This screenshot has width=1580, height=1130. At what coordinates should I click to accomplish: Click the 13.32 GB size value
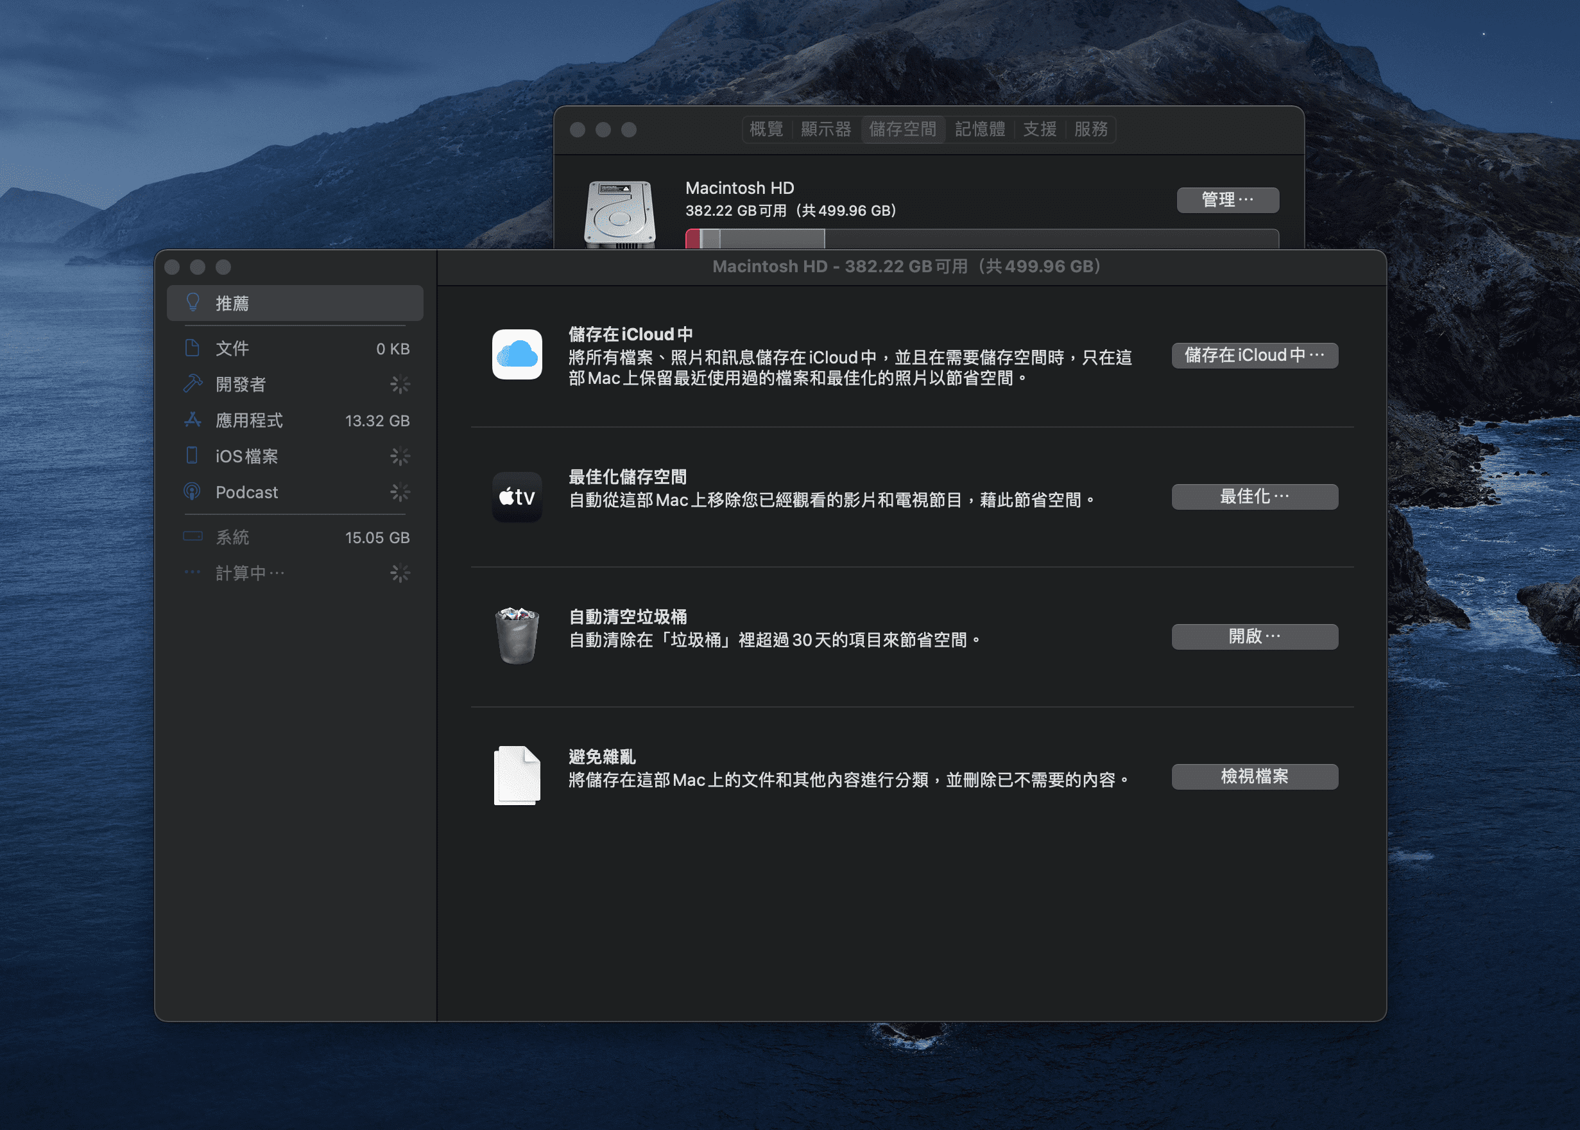(377, 421)
